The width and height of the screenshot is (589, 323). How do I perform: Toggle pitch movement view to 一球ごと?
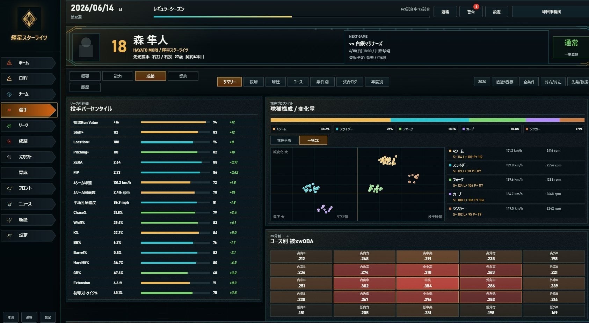(x=313, y=140)
